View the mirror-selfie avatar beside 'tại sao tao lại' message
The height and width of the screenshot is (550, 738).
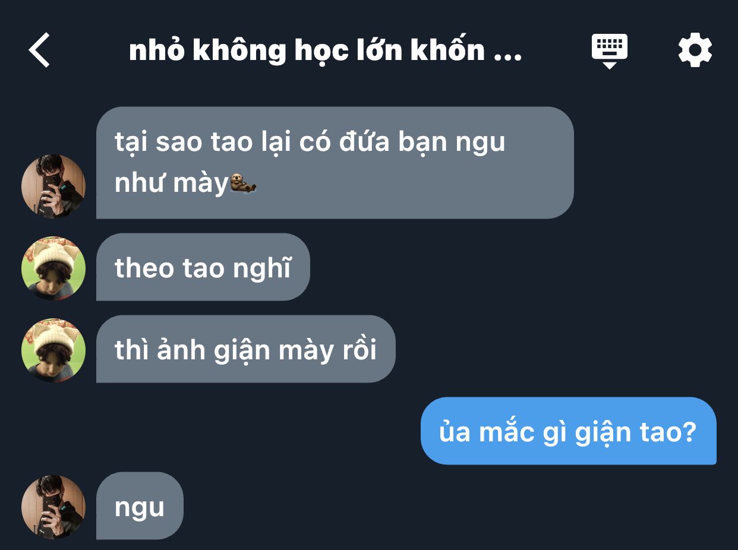(53, 187)
